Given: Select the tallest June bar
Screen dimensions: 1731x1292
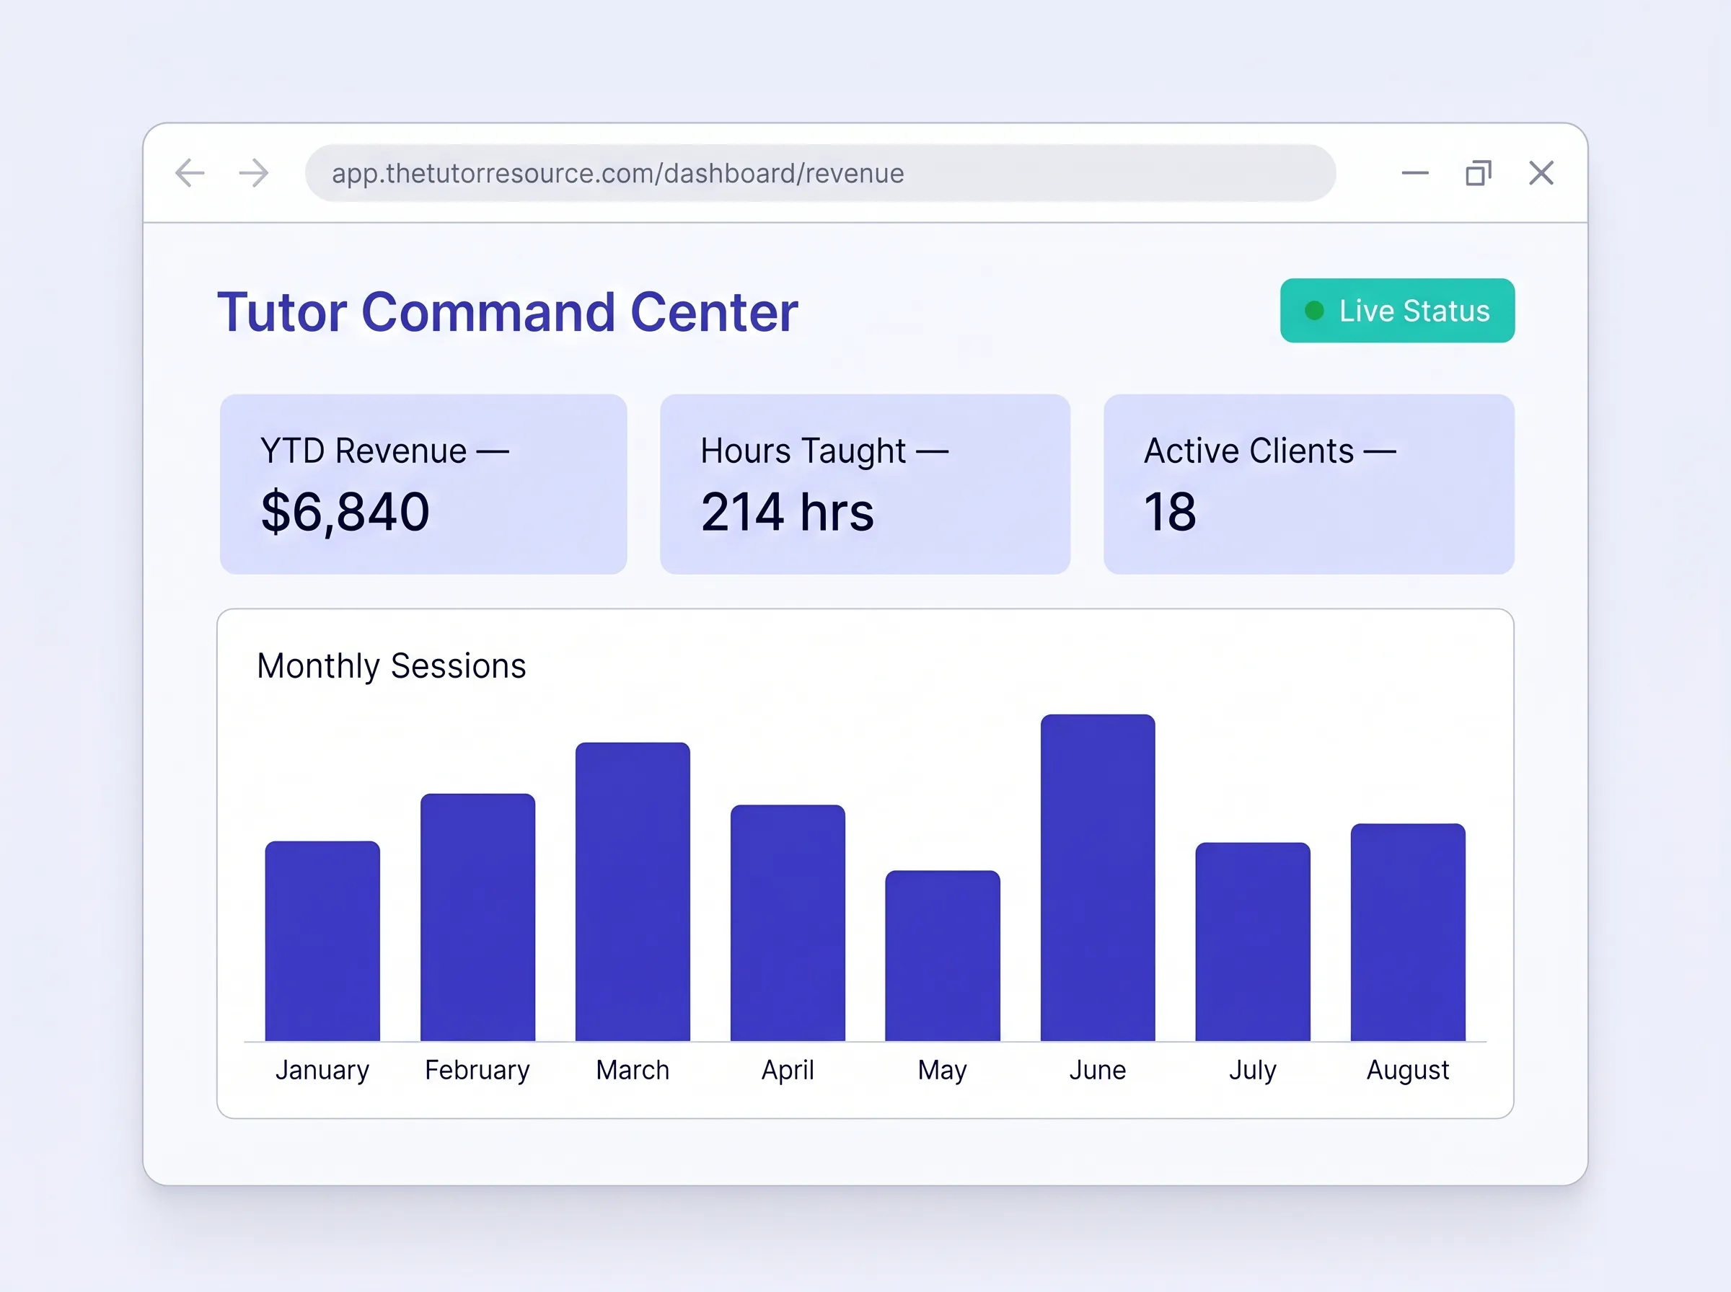Looking at the screenshot, I should point(1098,877).
